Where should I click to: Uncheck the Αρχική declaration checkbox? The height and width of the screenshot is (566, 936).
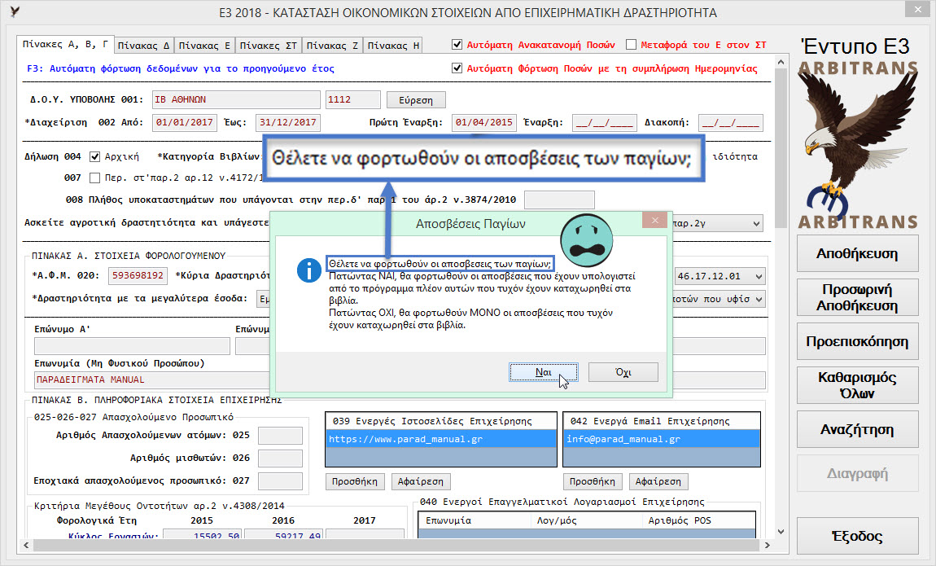click(x=94, y=156)
